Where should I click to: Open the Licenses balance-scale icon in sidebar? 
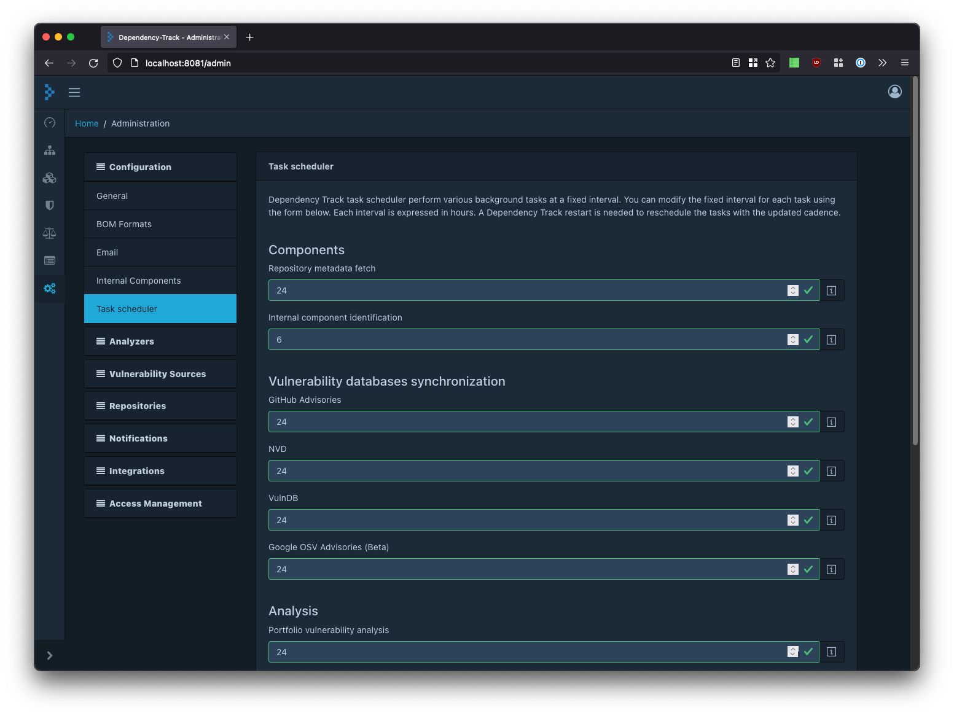(50, 233)
